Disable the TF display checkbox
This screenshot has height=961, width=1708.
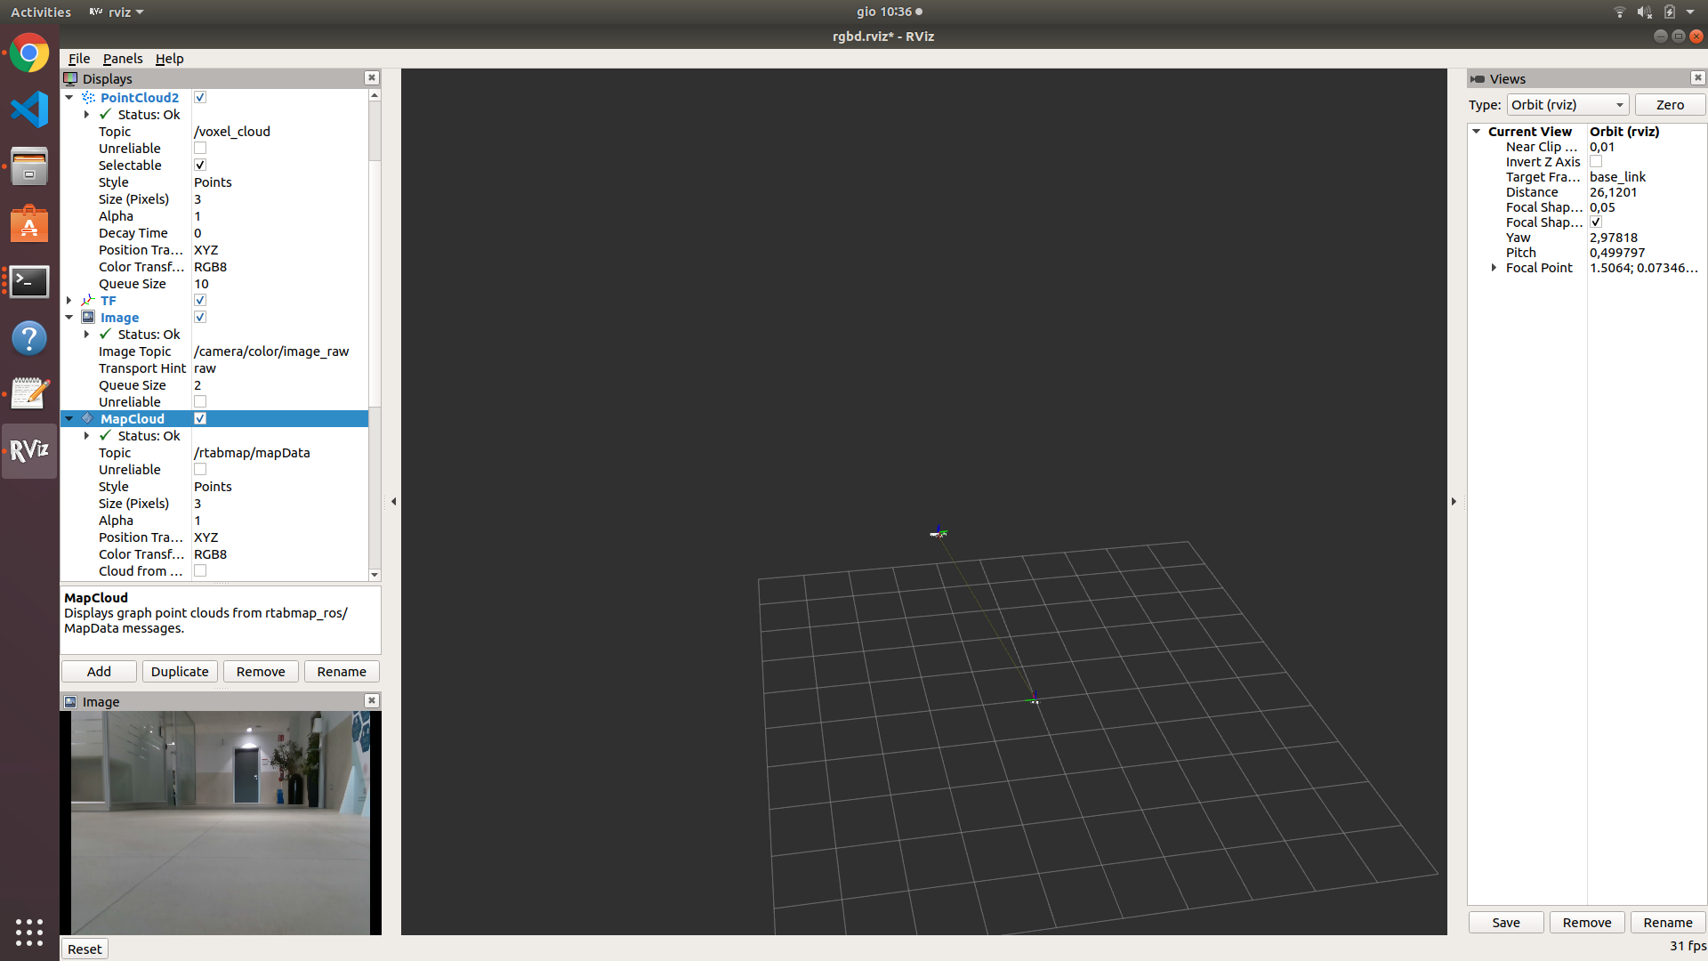[x=200, y=301]
